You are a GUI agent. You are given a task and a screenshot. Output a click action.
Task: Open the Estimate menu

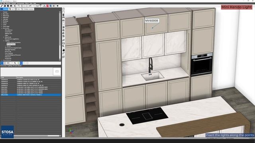click(14, 3)
